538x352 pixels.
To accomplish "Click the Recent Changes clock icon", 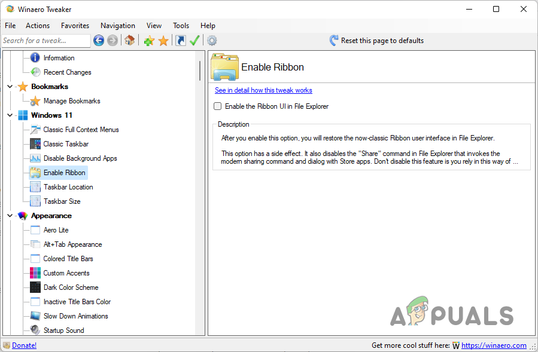I will pos(35,72).
